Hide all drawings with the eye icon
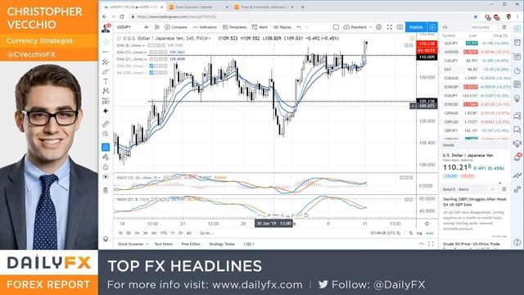The width and height of the screenshot is (524, 295). point(106,177)
